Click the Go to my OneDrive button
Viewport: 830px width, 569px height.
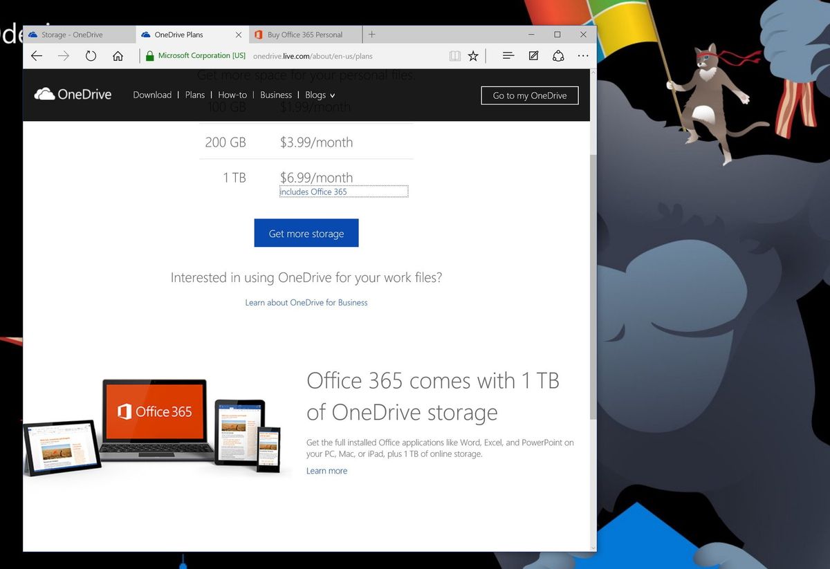(529, 95)
